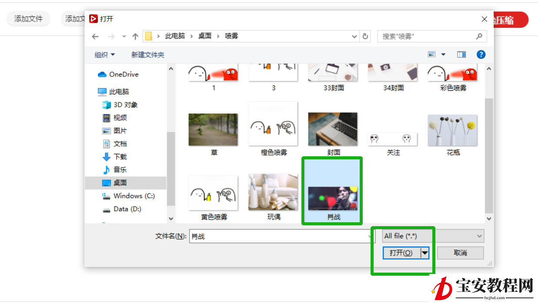Open the Windows (C:) drive
Image resolution: width=538 pixels, height=303 pixels.
pyautogui.click(x=128, y=196)
